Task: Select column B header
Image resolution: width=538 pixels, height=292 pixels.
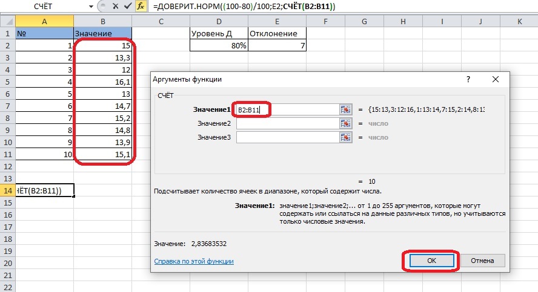Action: click(102, 22)
